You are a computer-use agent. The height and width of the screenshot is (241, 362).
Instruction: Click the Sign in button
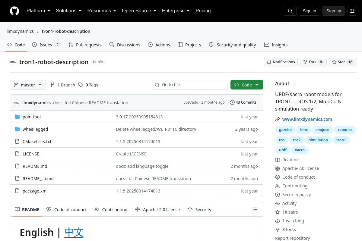310,11
